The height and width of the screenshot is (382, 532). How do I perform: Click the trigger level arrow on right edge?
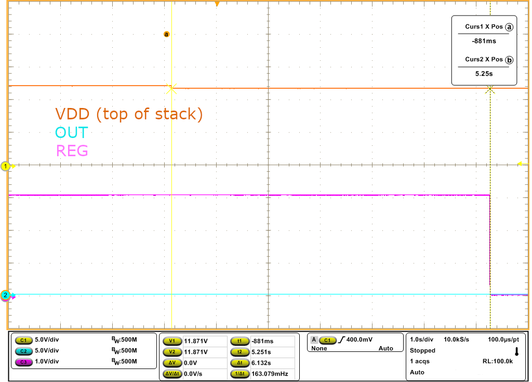(519, 164)
